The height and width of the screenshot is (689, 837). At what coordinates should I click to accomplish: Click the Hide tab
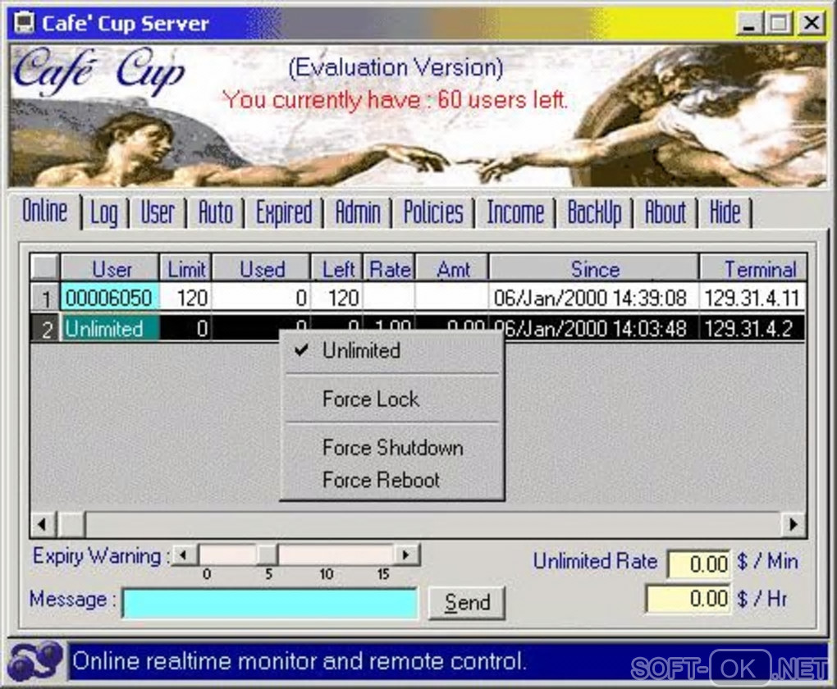point(725,212)
